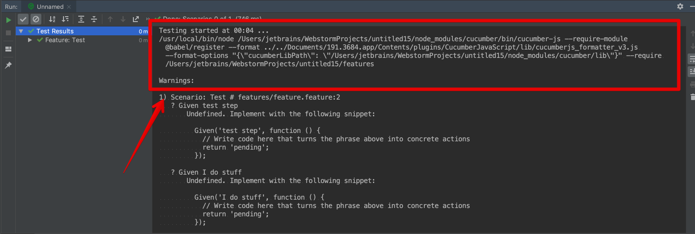Viewport: 695px width, 234px height.
Task: Clear console with trash icon
Action: [x=692, y=97]
